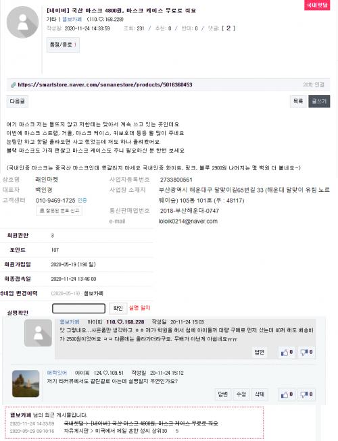Click the post author's gray avatar icon
338x441 pixels.
pos(22,22)
